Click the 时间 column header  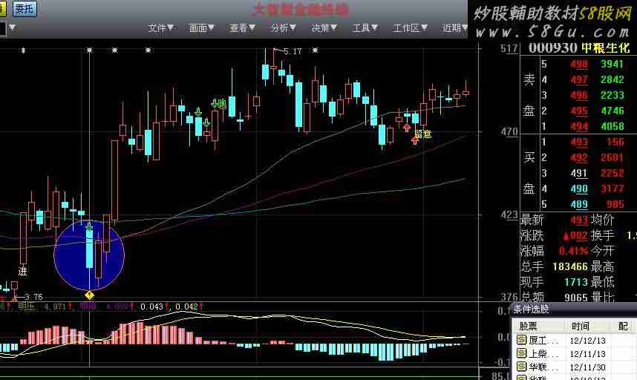click(587, 326)
